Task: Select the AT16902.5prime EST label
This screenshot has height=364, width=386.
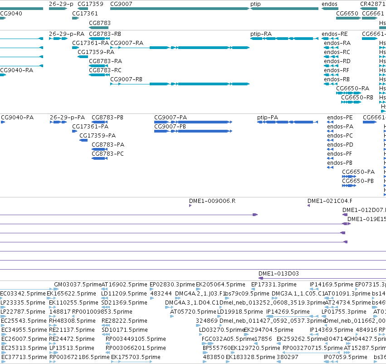Action: [x=124, y=285]
